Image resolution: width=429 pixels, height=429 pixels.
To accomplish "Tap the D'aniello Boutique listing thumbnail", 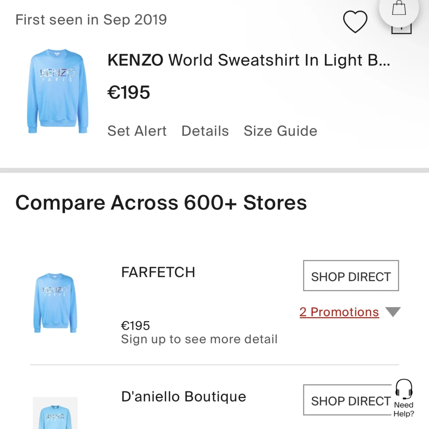I will click(x=55, y=413).
